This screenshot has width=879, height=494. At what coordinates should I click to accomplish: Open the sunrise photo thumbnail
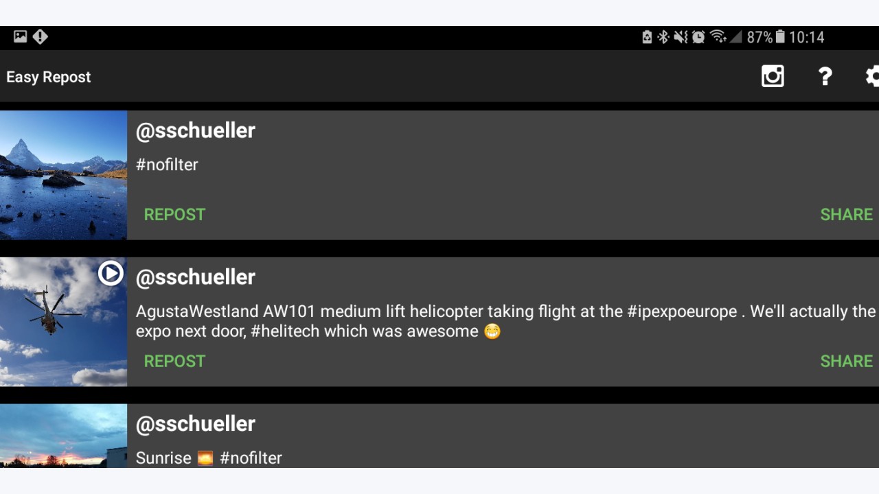(x=63, y=436)
